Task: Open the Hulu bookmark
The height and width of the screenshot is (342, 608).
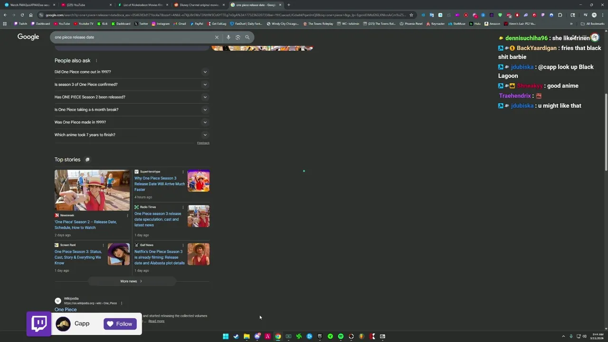Action: pyautogui.click(x=475, y=24)
